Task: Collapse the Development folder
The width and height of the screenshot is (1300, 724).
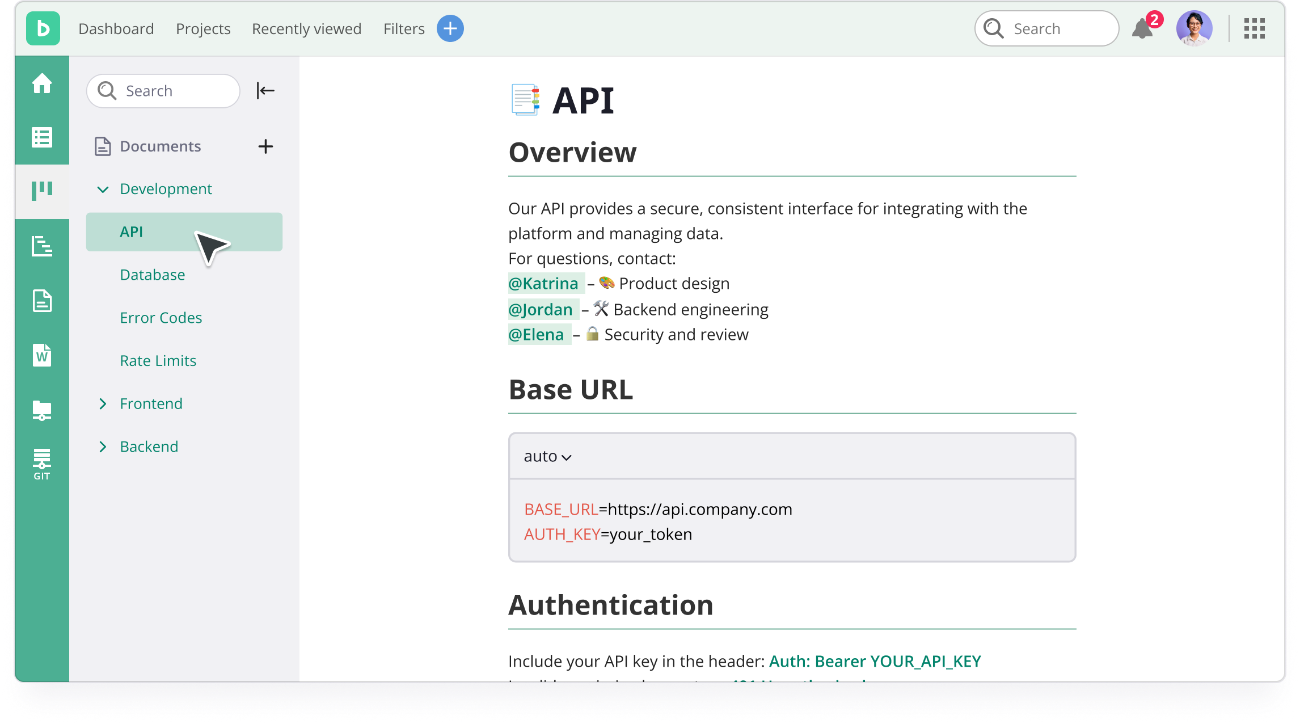Action: [x=103, y=189]
